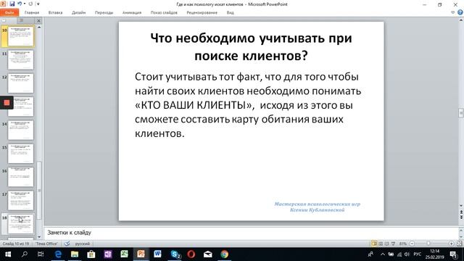Image resolution: width=464 pixels, height=261 pixels.
Task: Switch to Reading view
Action: click(x=386, y=244)
